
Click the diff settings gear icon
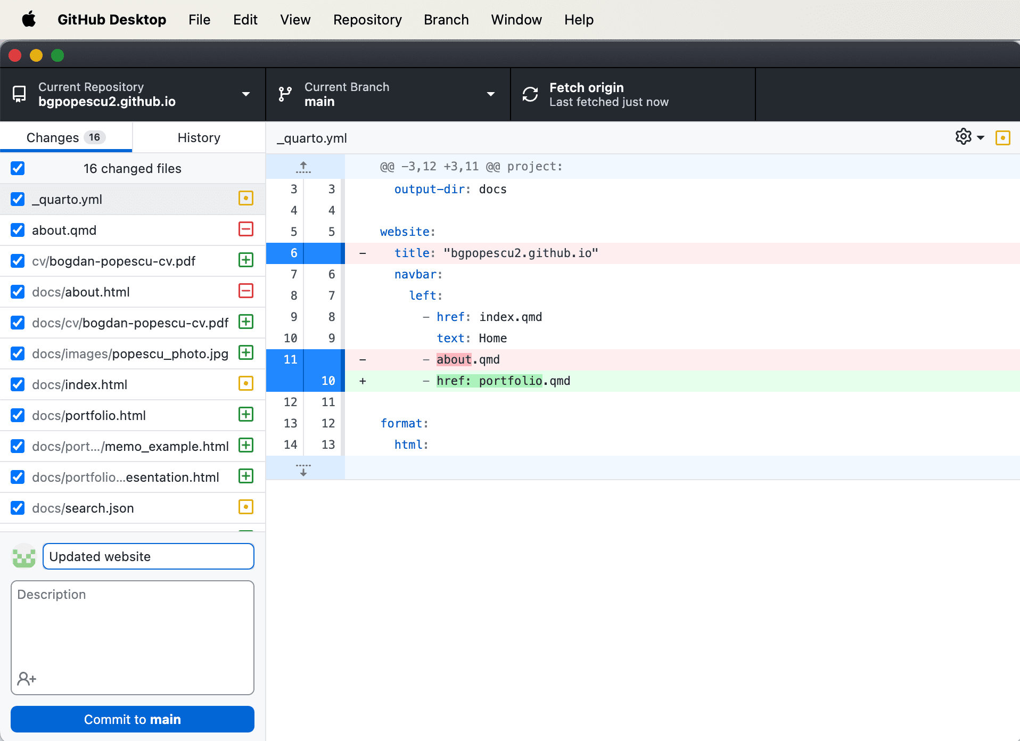(x=963, y=137)
